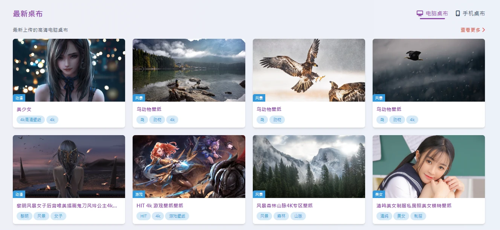Image resolution: width=500 pixels, height=230 pixels.
Task: Click the desktop monitor icon
Action: point(420,14)
